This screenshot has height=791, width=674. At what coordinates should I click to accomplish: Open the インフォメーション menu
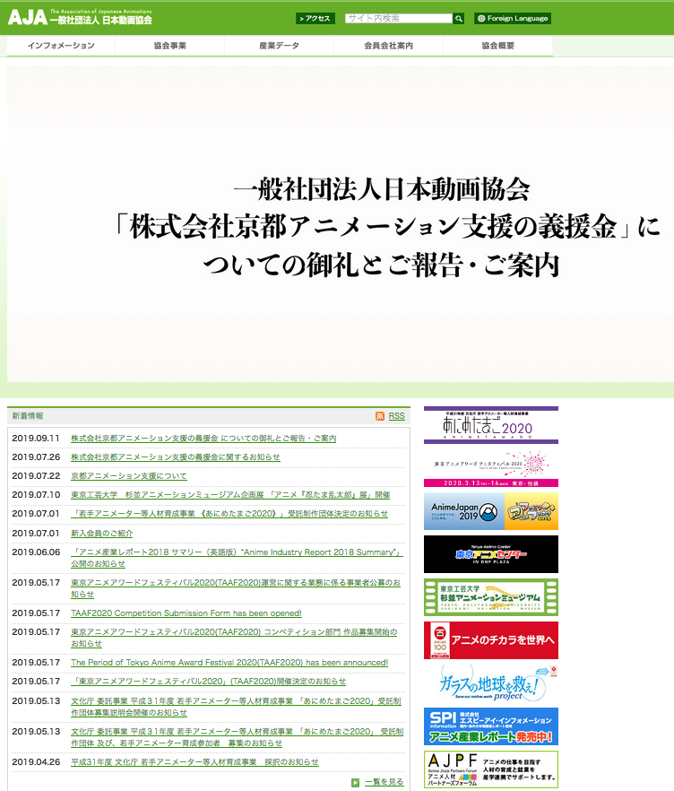click(61, 46)
